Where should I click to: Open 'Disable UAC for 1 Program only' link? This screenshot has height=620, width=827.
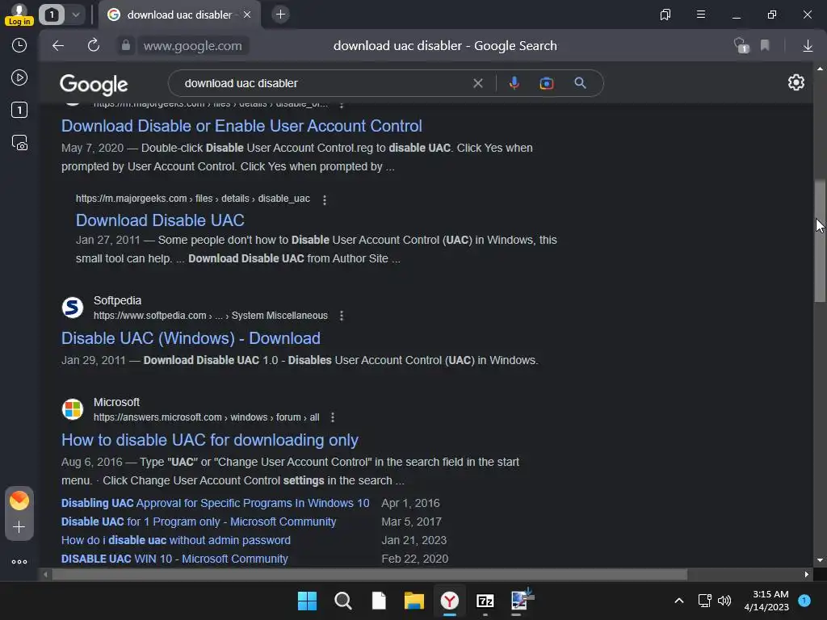tap(199, 522)
